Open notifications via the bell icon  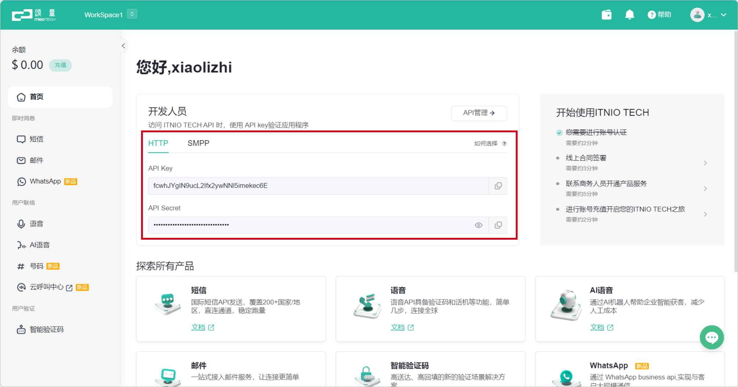click(x=630, y=15)
